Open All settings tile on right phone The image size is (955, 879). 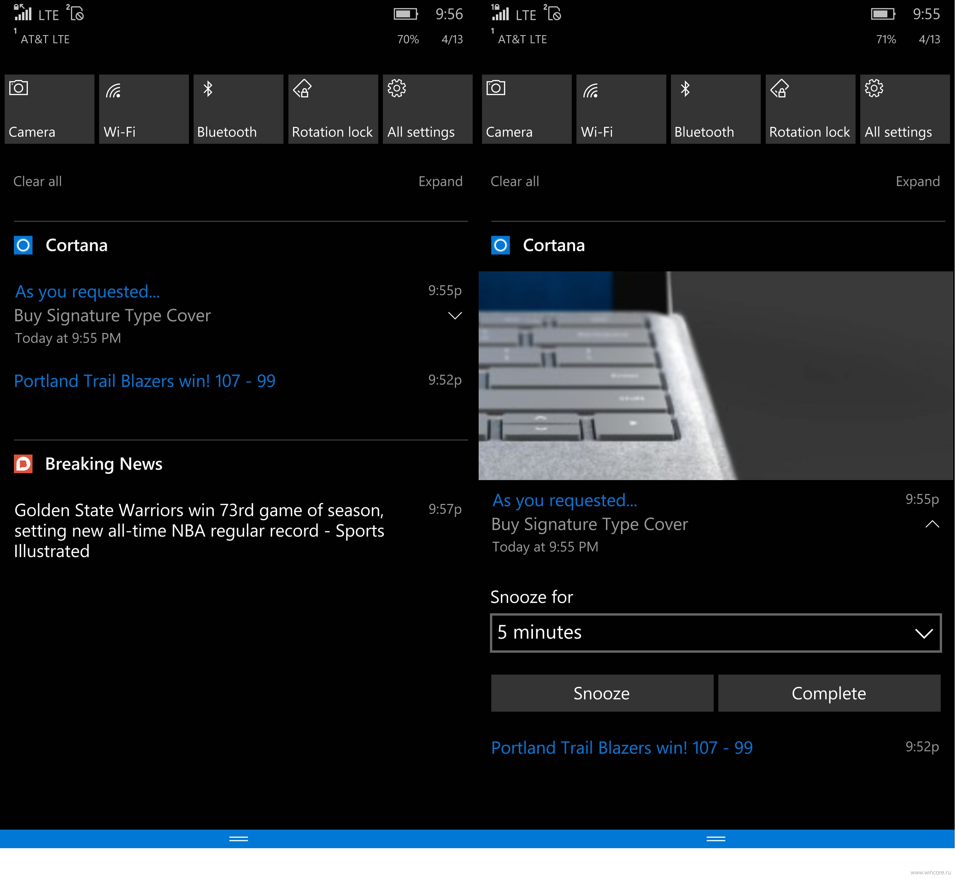click(x=905, y=109)
